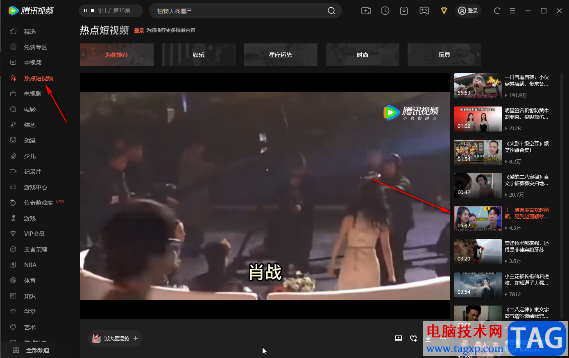This screenshot has width=569, height=358.
Task: Click the search magnifier icon
Action: (x=331, y=11)
